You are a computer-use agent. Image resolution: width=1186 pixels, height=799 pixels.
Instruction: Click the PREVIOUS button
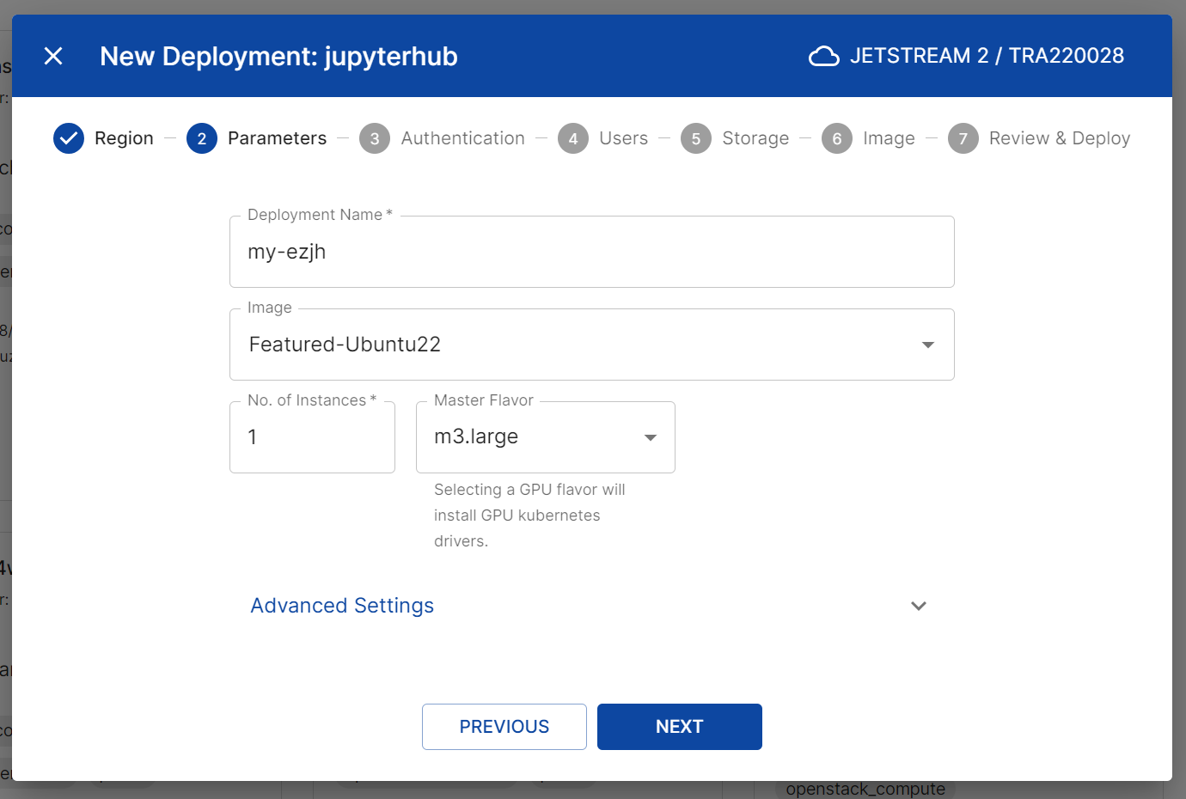504,727
